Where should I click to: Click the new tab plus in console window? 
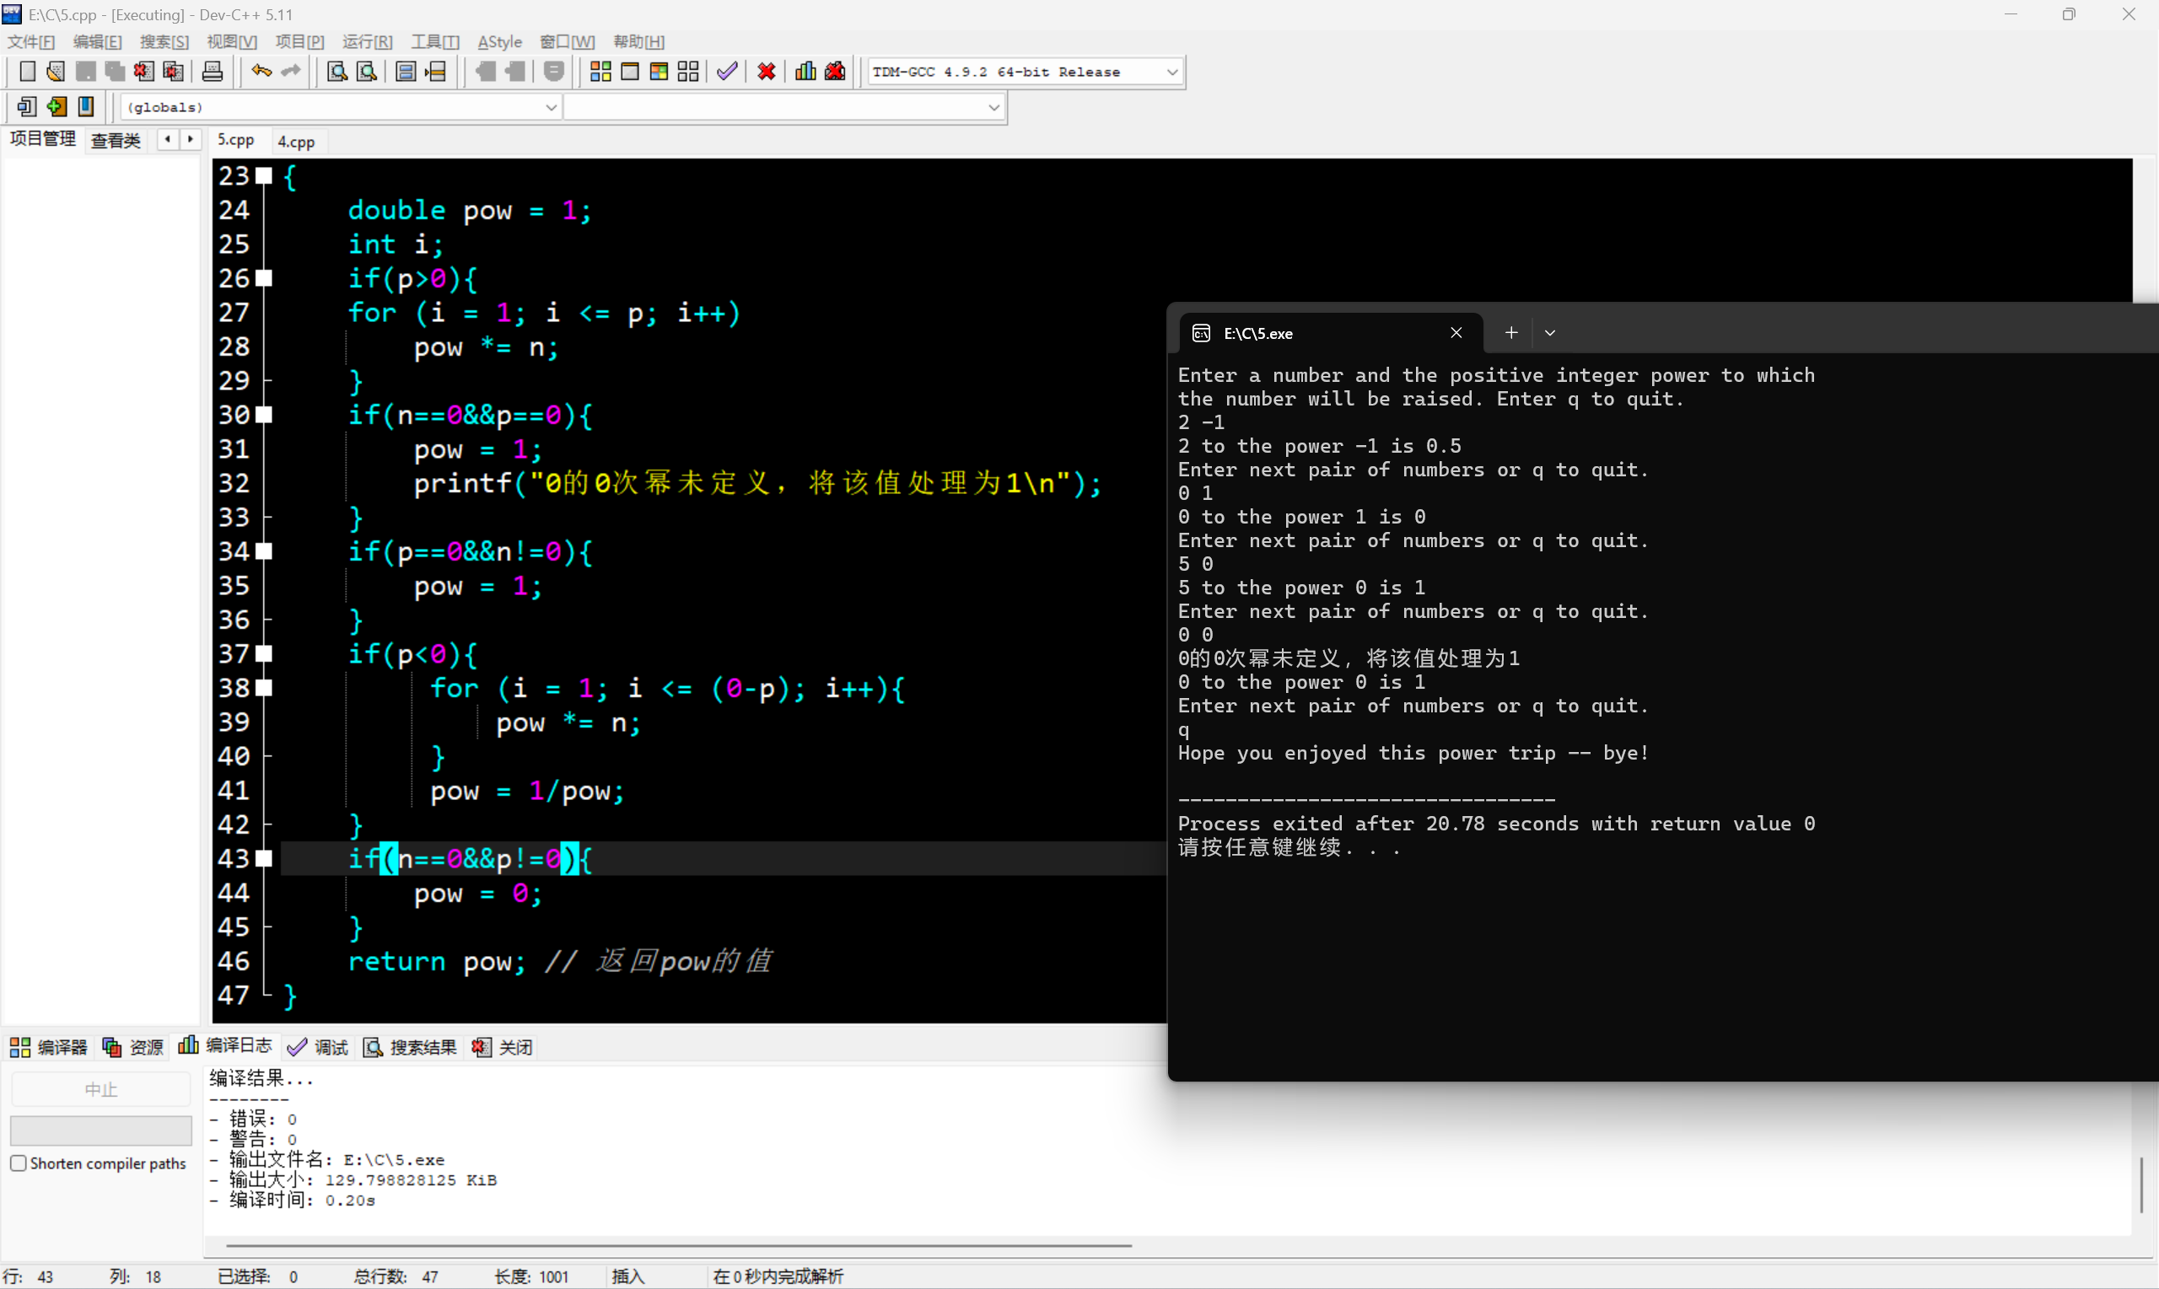pyautogui.click(x=1510, y=333)
